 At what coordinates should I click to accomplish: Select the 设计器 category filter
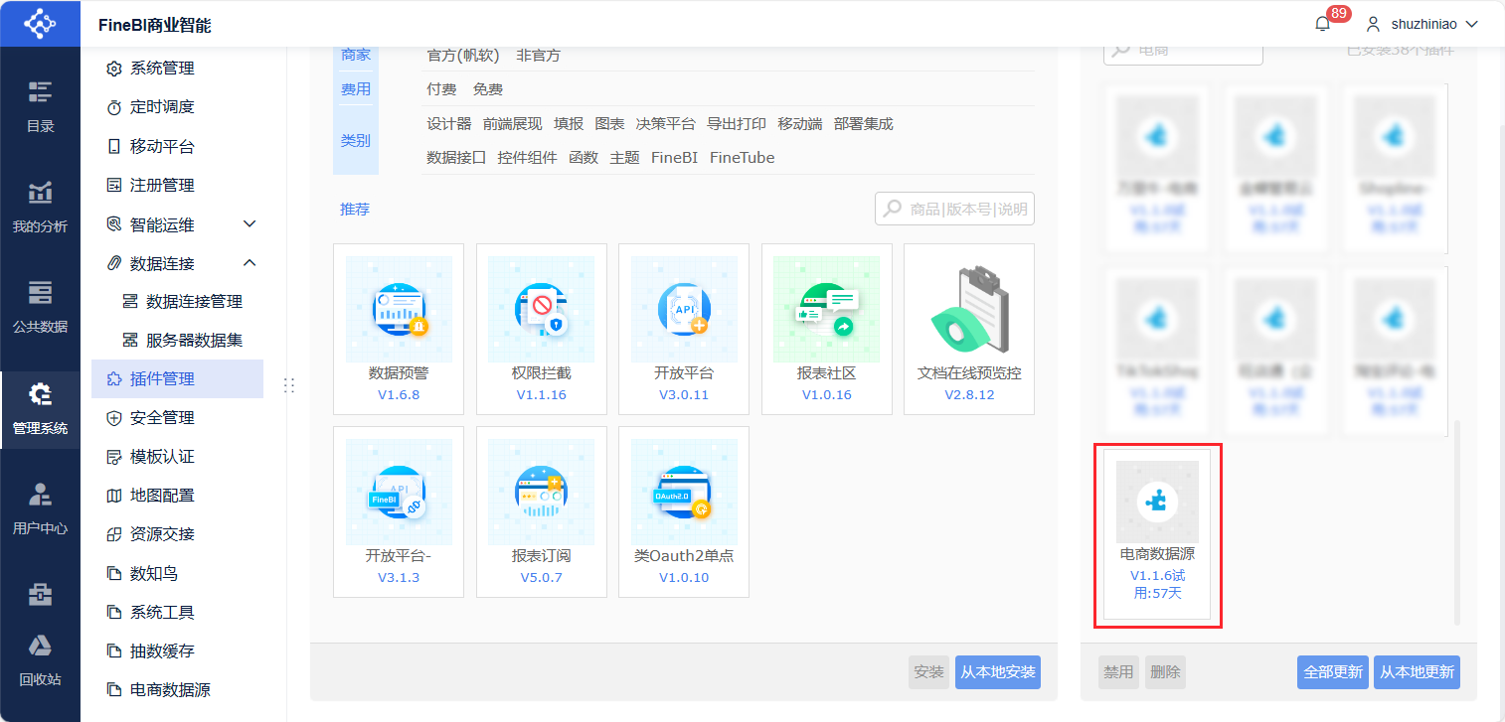coord(449,124)
